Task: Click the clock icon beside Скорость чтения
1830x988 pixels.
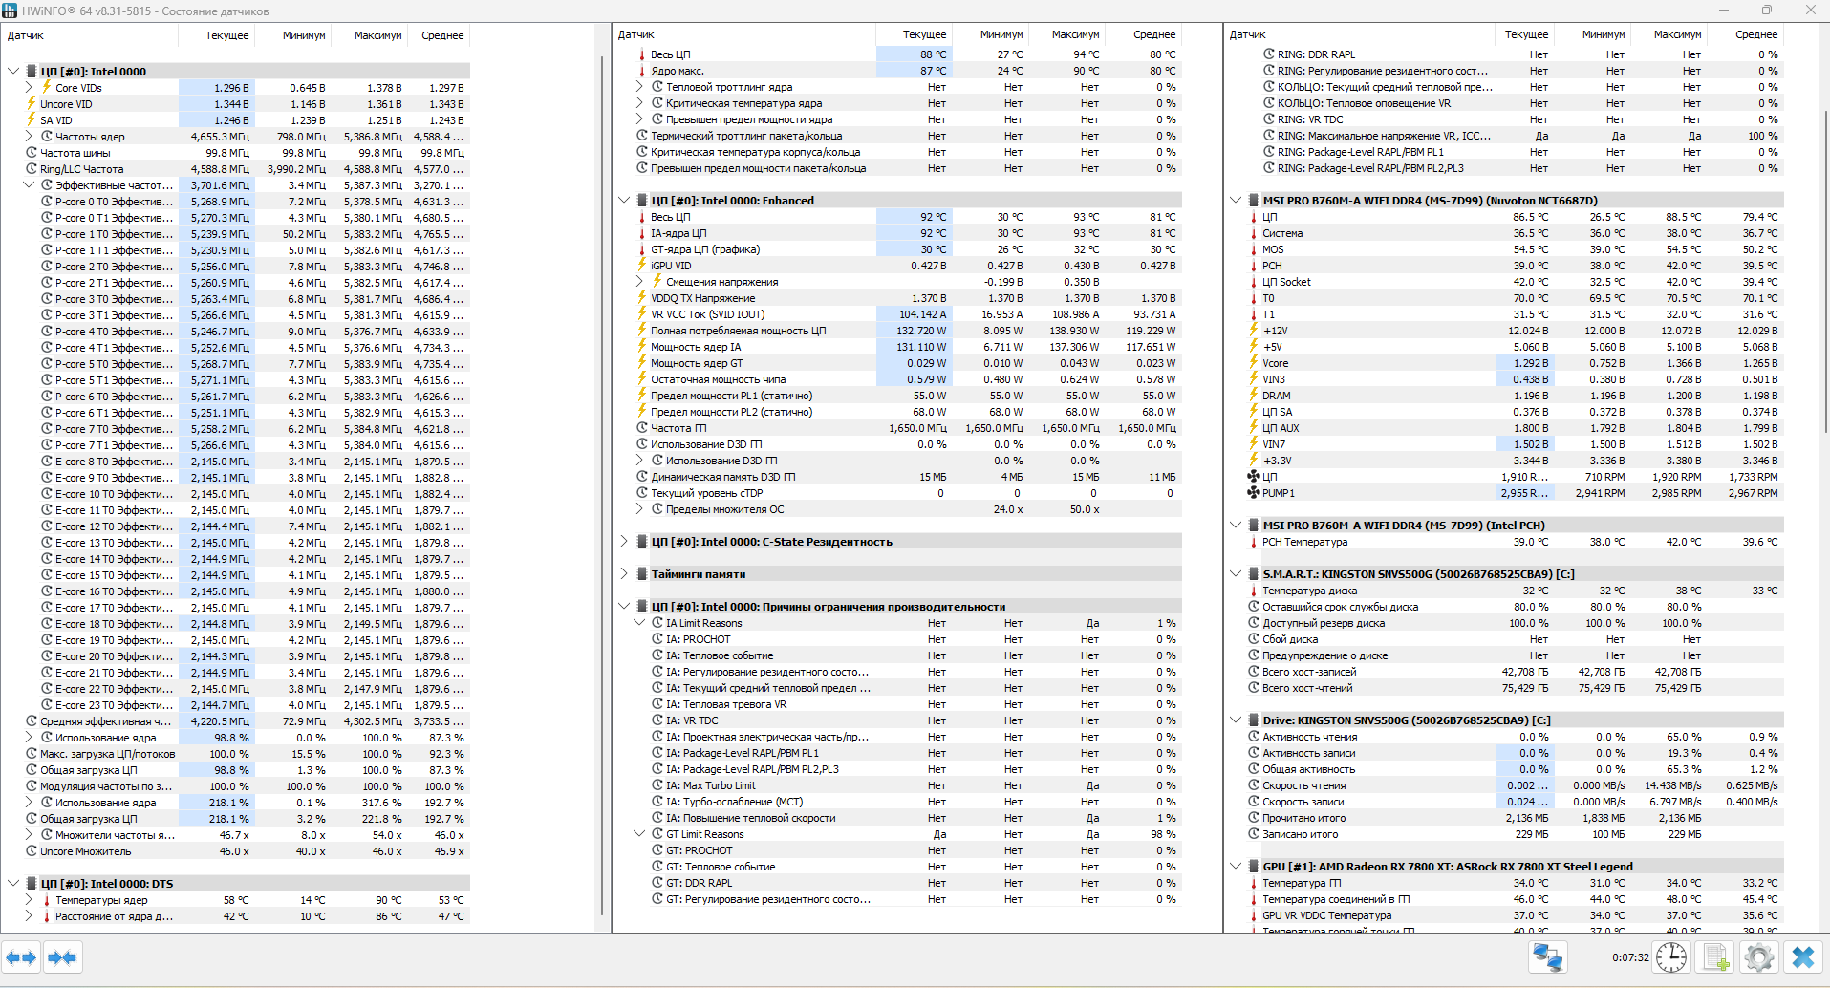Action: [x=1254, y=785]
